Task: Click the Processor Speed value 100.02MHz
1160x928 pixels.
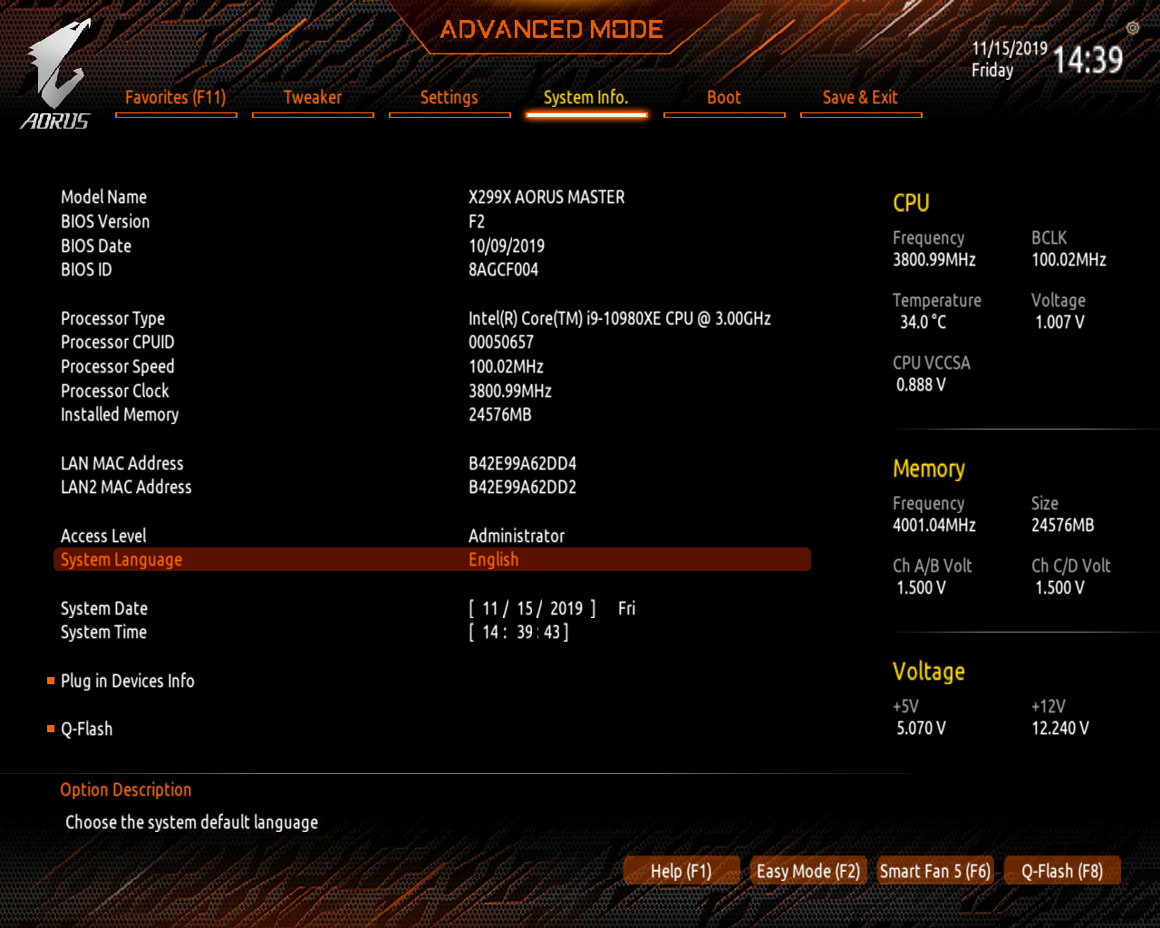Action: click(506, 366)
